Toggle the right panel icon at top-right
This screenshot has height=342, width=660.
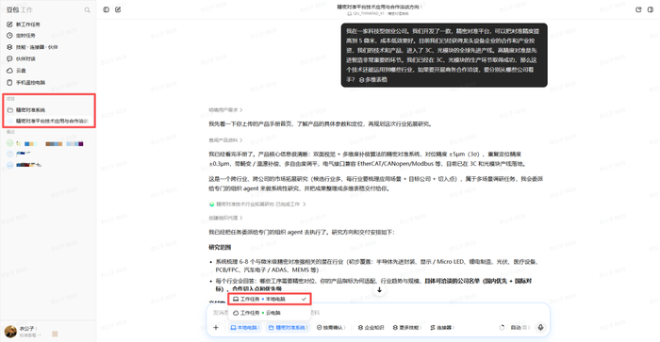pyautogui.click(x=651, y=9)
